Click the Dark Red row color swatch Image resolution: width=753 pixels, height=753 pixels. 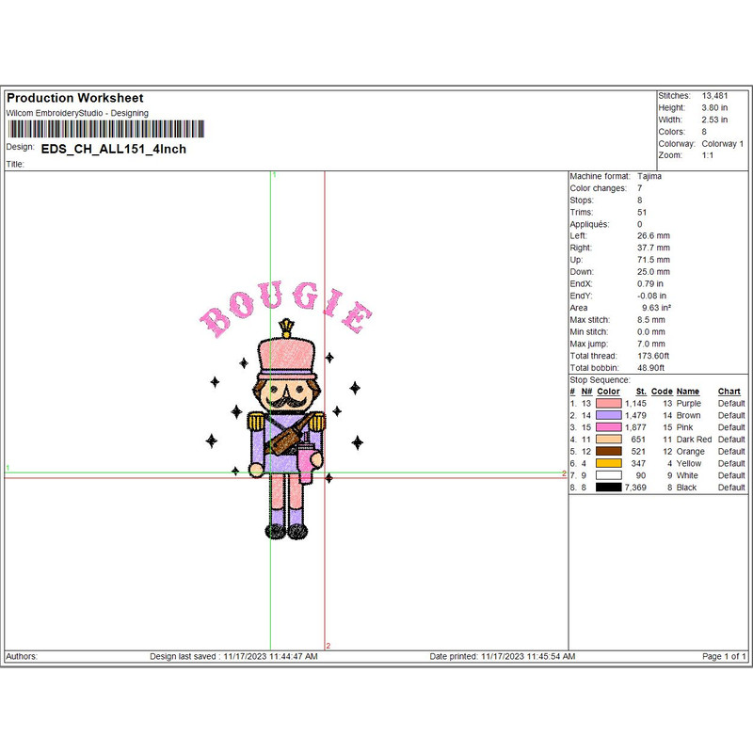(608, 440)
